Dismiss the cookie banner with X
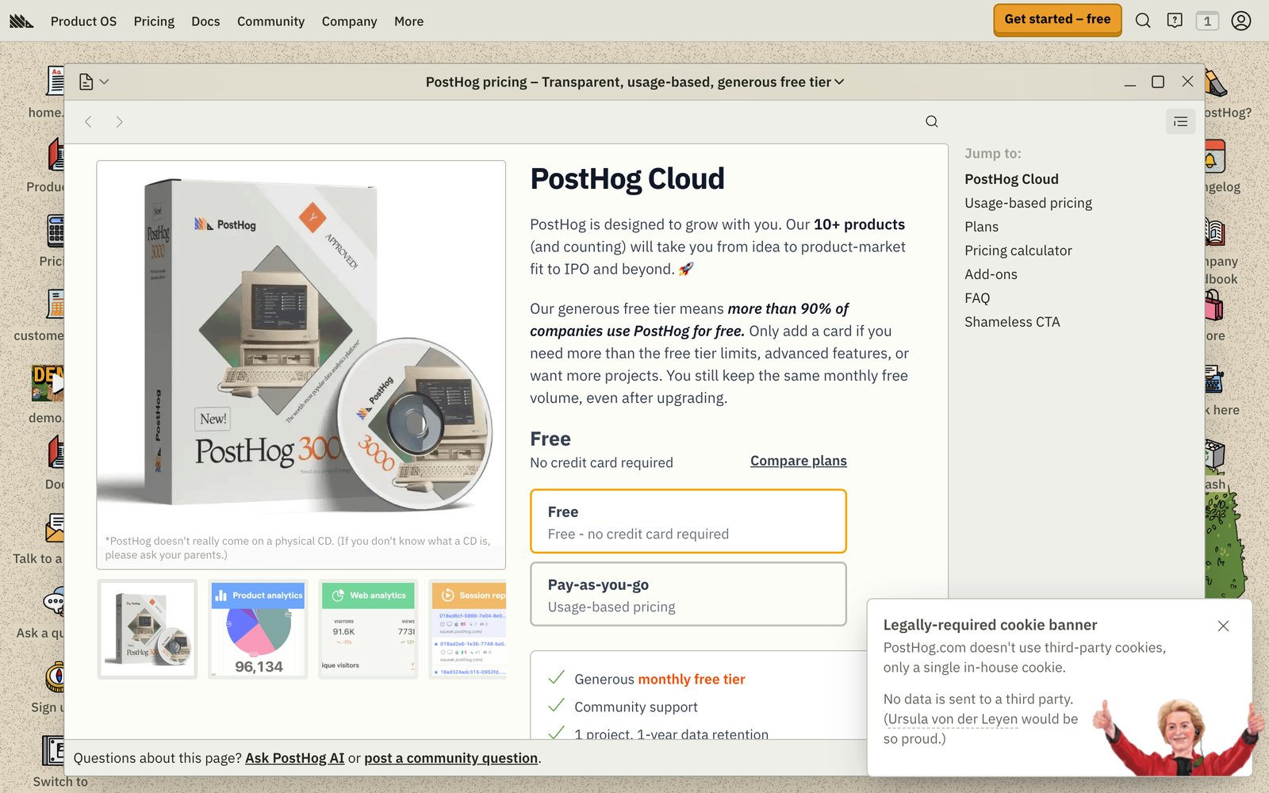This screenshot has width=1269, height=793. [1223, 626]
